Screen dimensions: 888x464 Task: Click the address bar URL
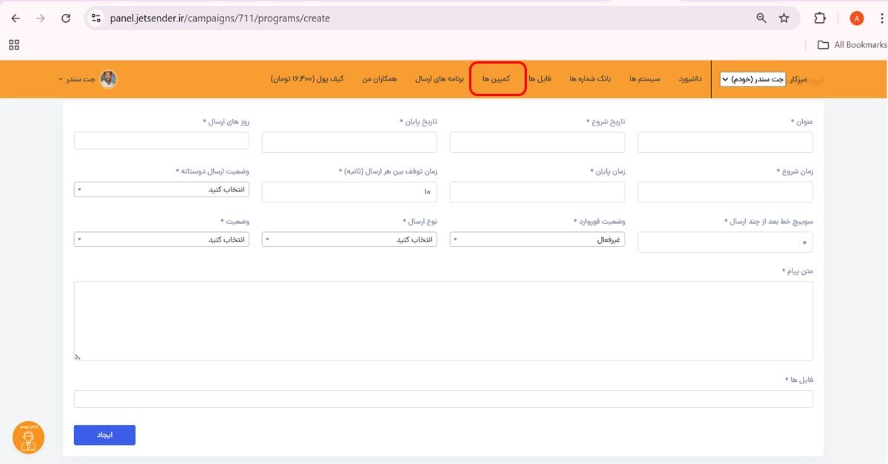pyautogui.click(x=221, y=18)
